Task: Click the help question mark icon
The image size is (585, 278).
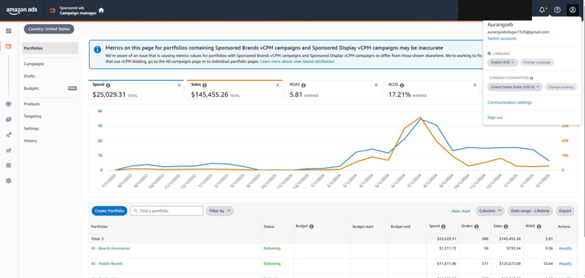Action: pyautogui.click(x=557, y=10)
